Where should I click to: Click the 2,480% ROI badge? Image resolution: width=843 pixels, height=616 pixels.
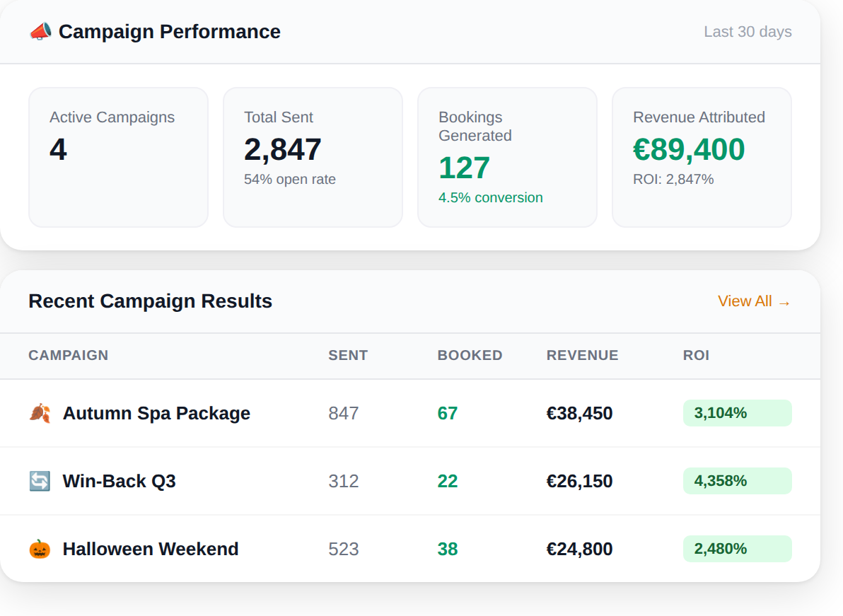[x=737, y=549]
